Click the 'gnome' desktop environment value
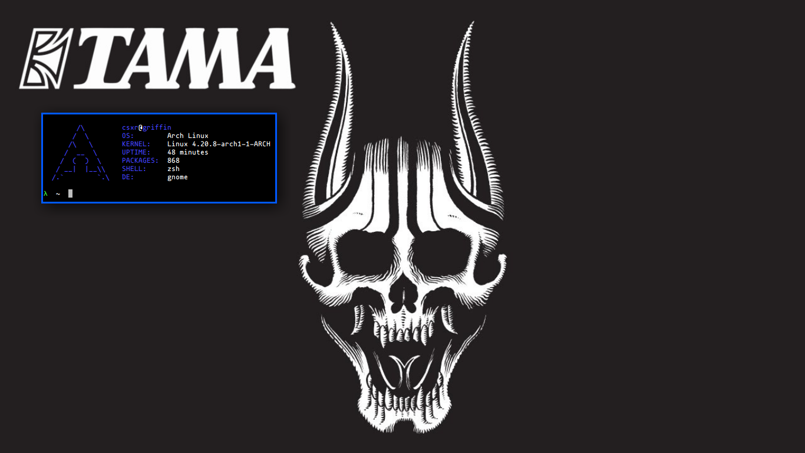The image size is (805, 453). click(177, 177)
